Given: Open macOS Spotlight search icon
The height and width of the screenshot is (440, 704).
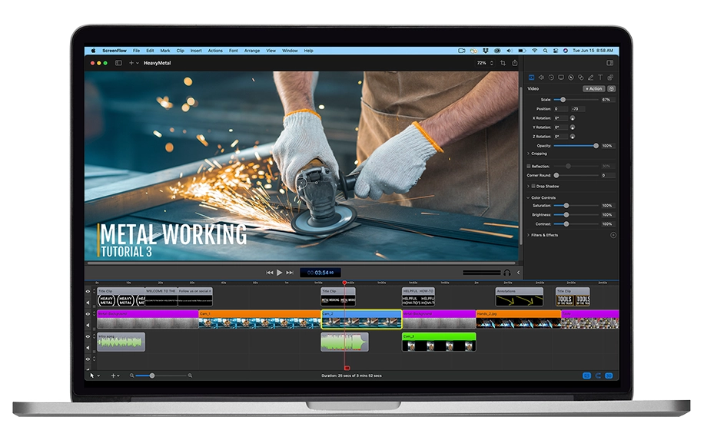Looking at the screenshot, I should [x=545, y=51].
